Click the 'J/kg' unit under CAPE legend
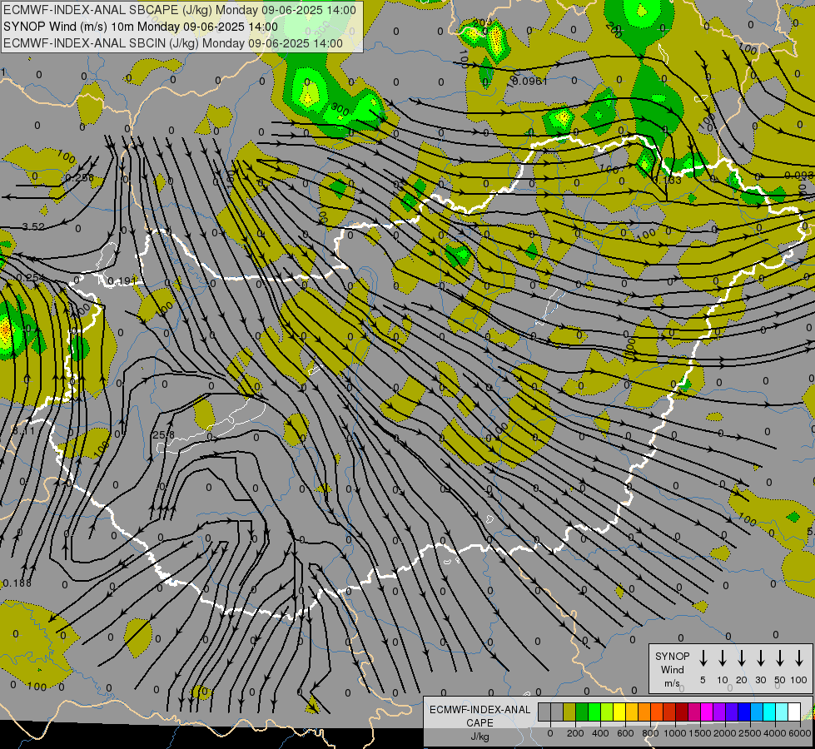815x749 pixels. click(480, 736)
